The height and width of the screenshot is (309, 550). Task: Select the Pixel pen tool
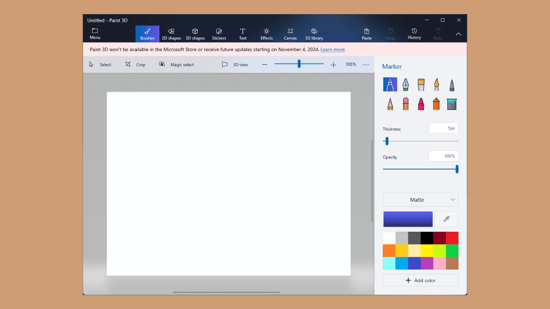tap(452, 85)
